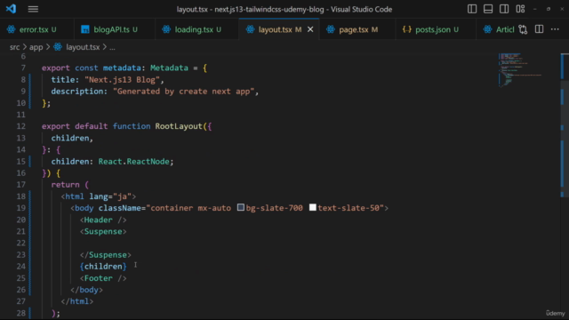This screenshot has height=320, width=569.
Task: Click the text-slate-50 color swatch
Action: [312, 207]
